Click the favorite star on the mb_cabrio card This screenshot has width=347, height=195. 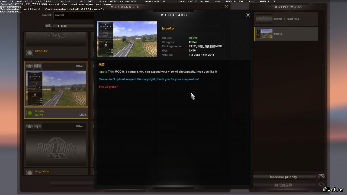pos(30,126)
